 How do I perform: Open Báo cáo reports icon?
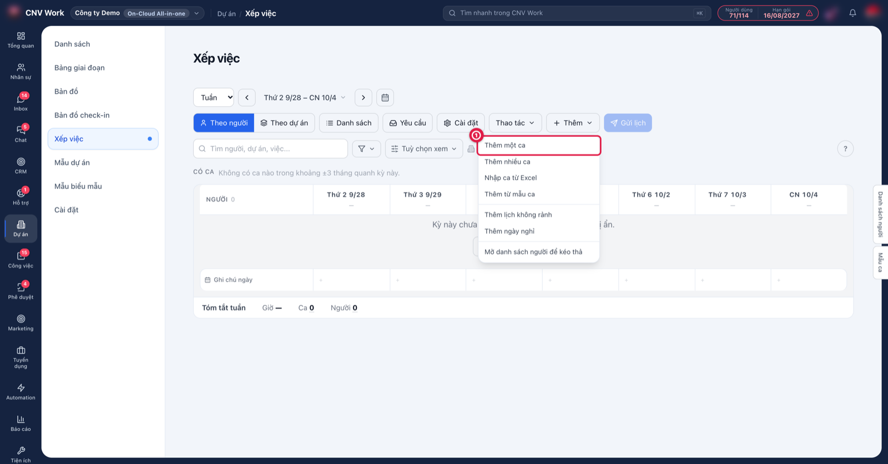(21, 423)
